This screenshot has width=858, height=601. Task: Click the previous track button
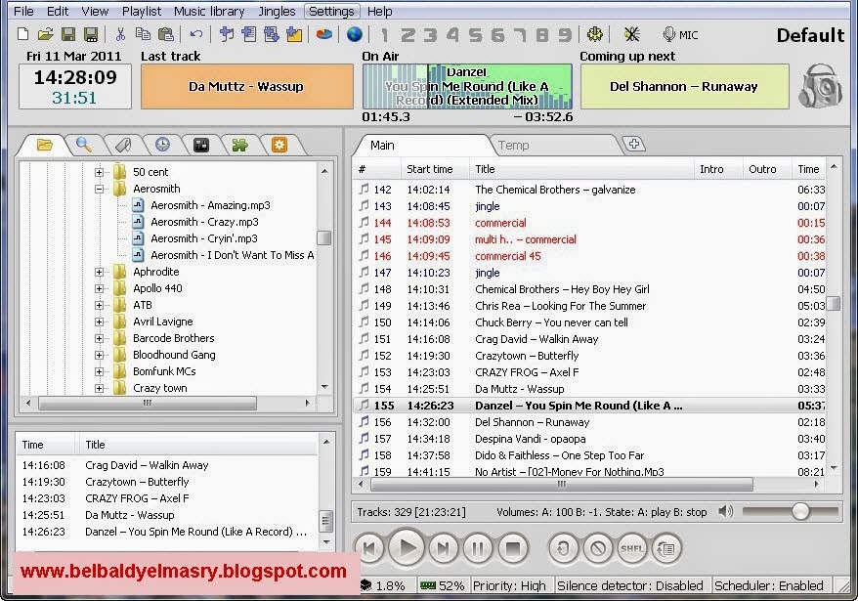pos(369,548)
